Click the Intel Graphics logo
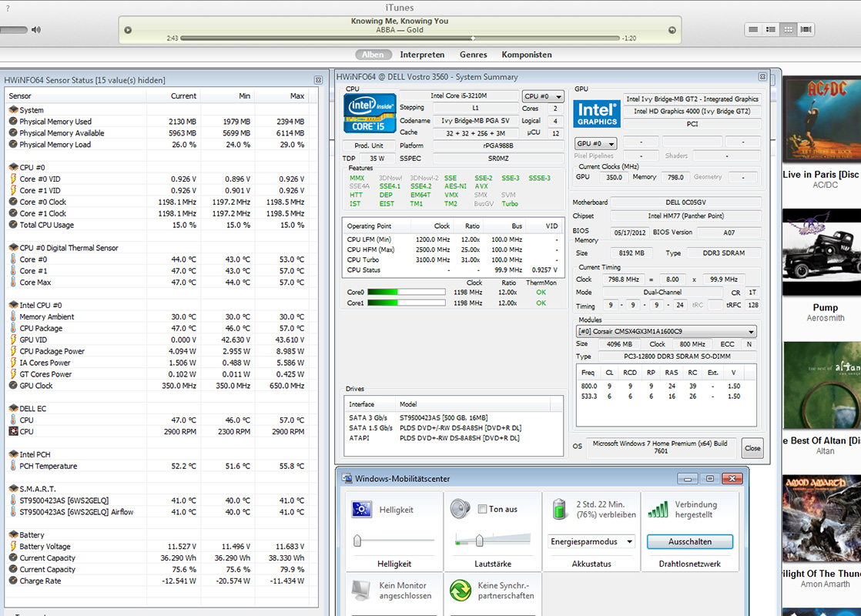Screen dimensions: 861x616 pos(597,114)
